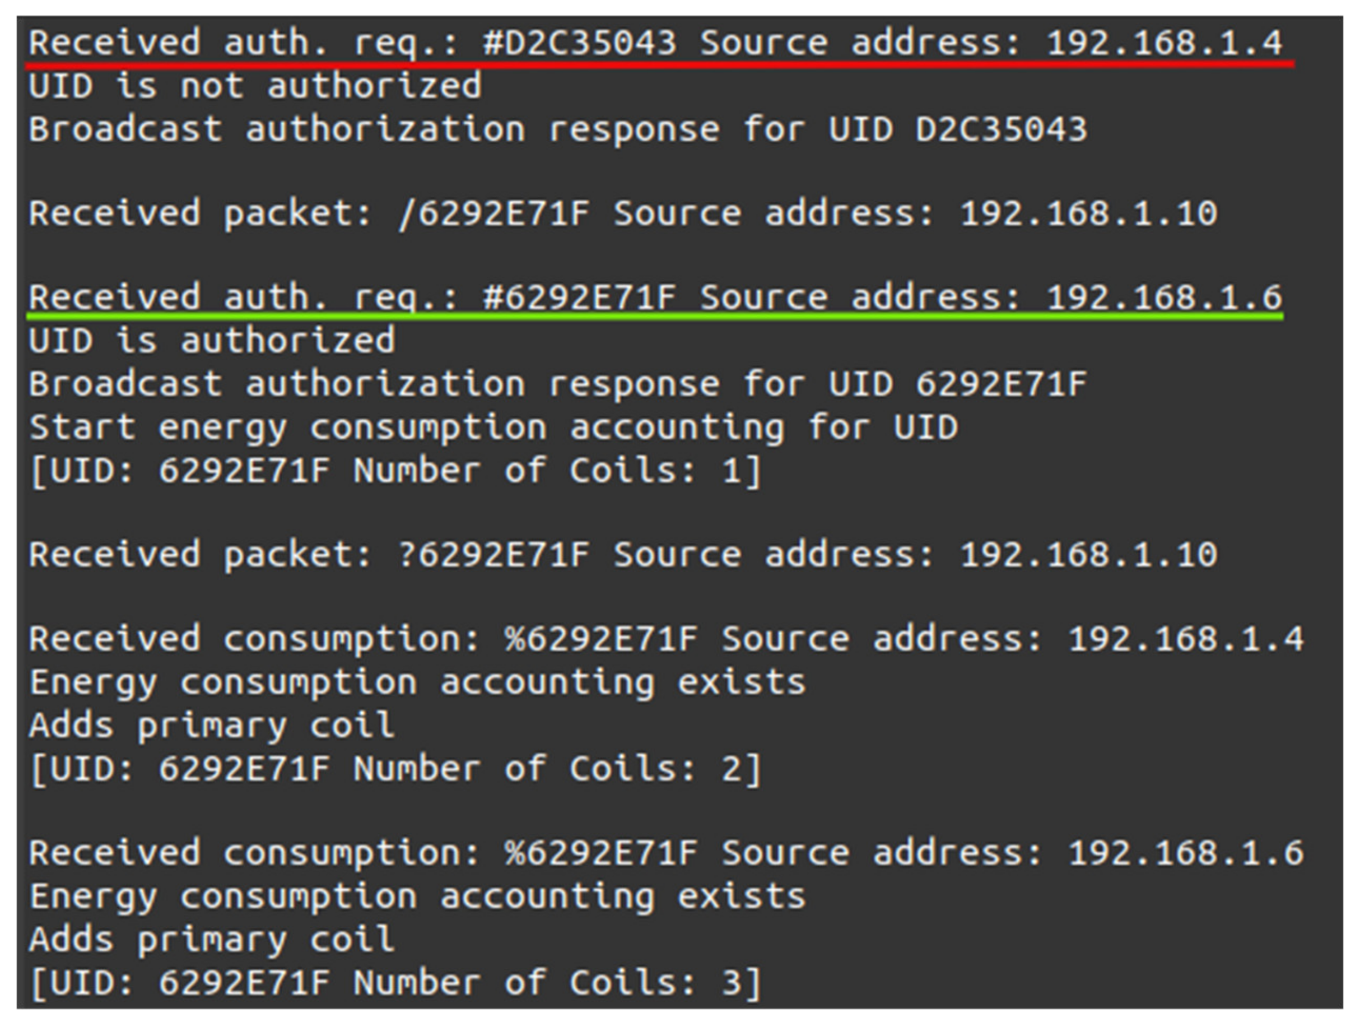The height and width of the screenshot is (1022, 1360).
Task: Click the 'UID is not authorized' line
Action: tap(255, 86)
